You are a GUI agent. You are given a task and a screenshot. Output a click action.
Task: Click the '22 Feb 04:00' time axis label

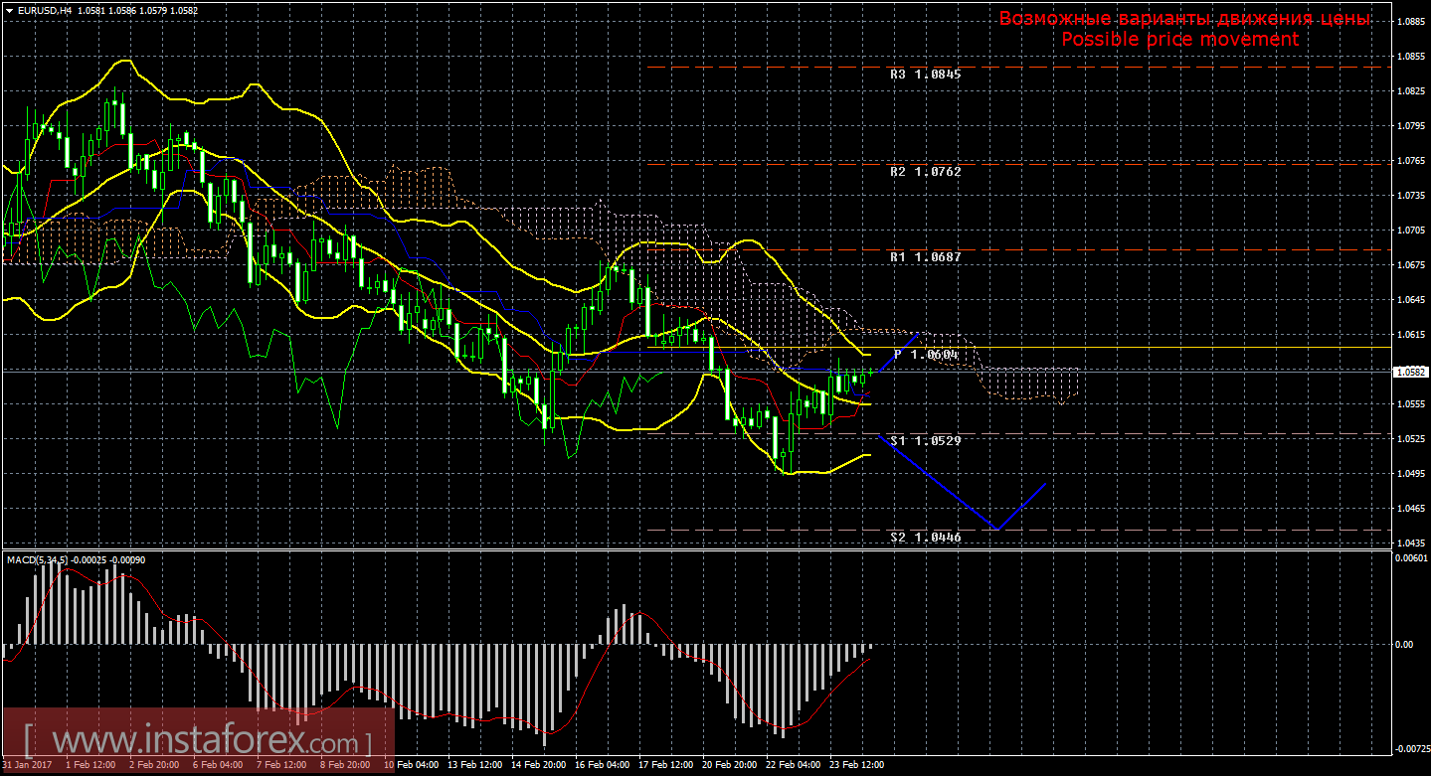(x=793, y=766)
